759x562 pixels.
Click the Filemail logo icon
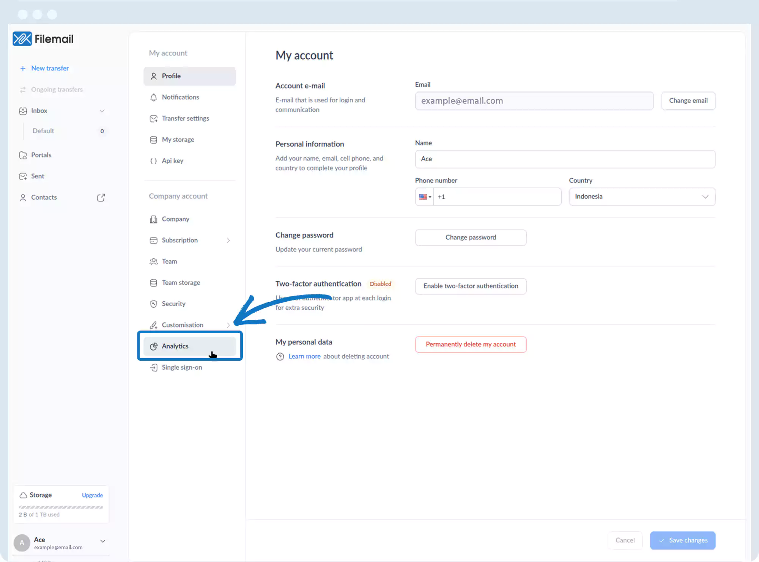point(22,39)
